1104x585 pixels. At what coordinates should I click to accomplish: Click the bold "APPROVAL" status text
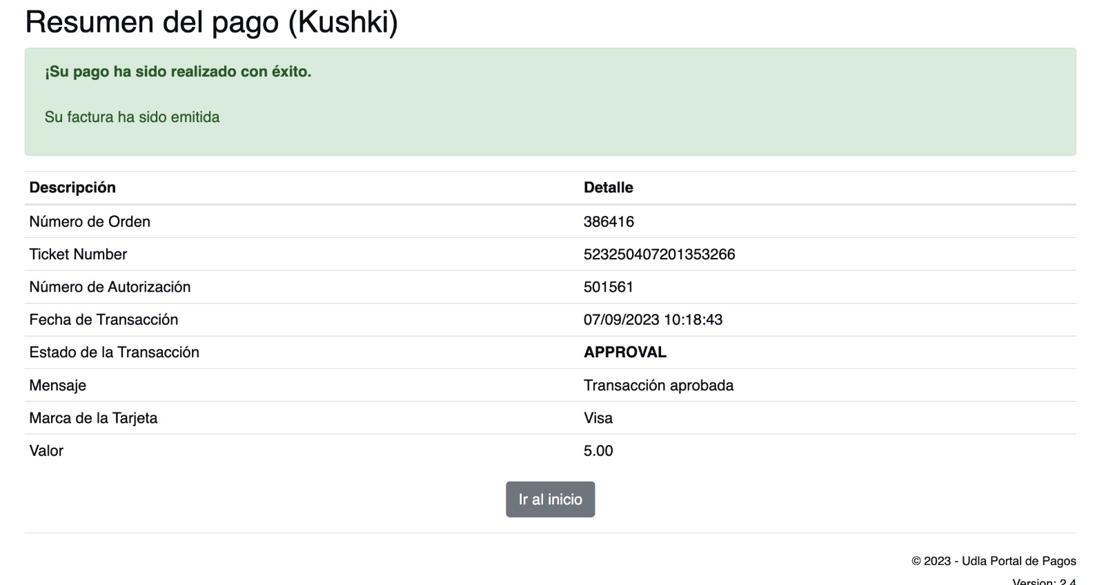tap(624, 353)
